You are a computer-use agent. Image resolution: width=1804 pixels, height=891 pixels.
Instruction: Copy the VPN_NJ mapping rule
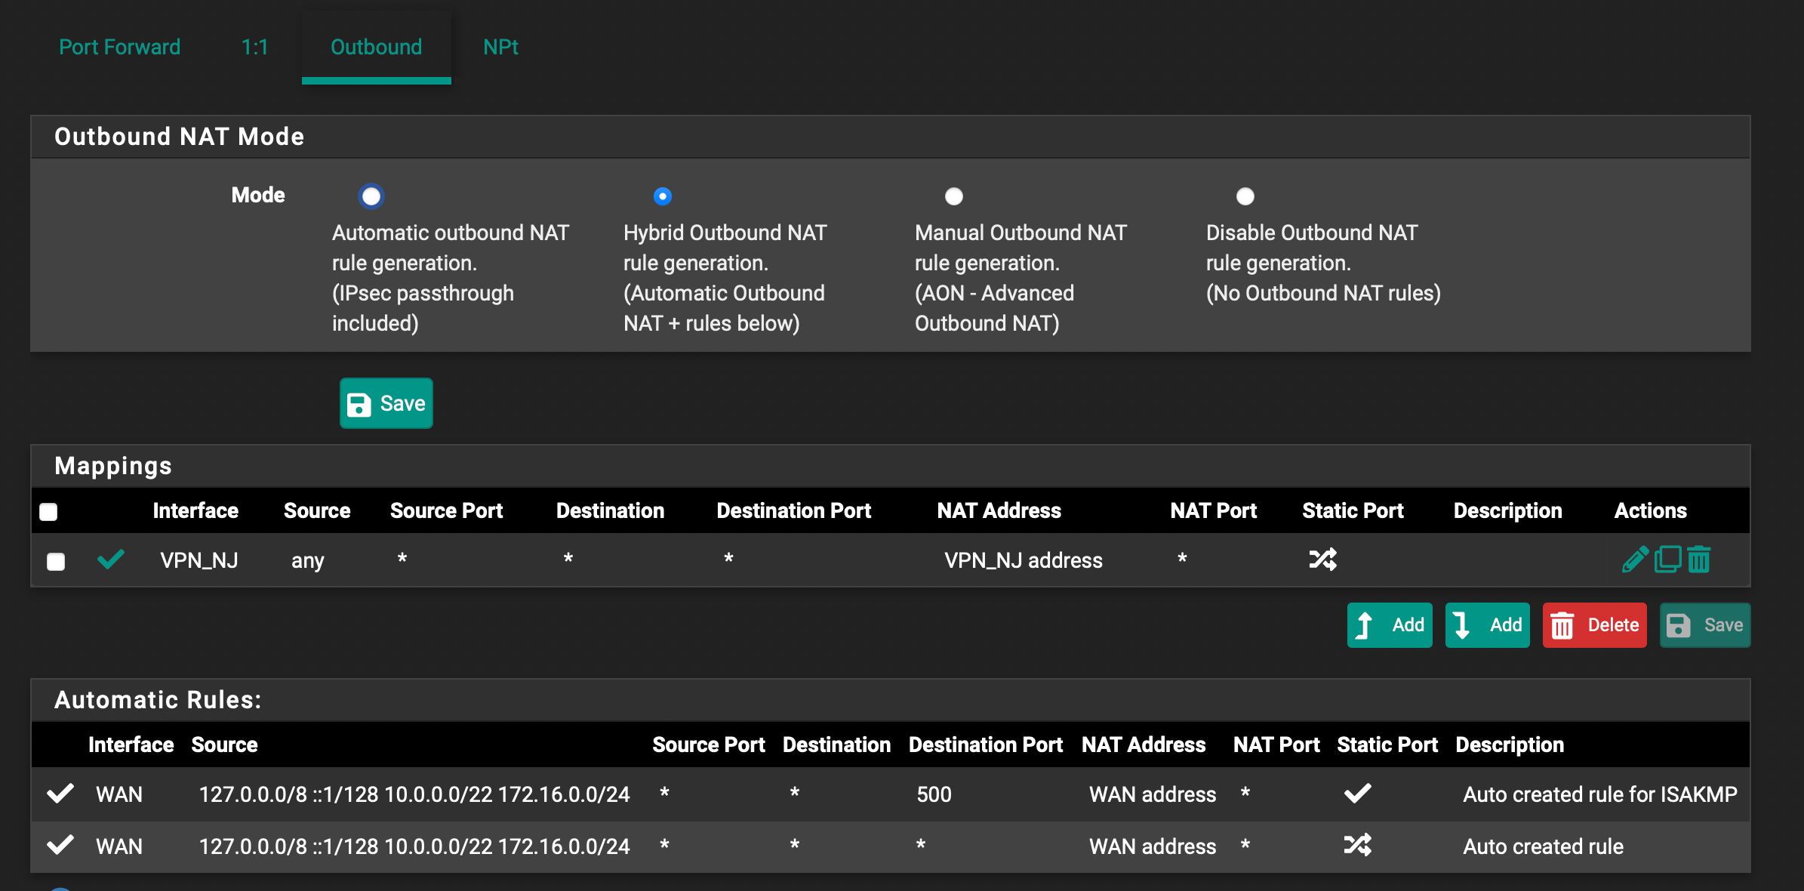click(1667, 560)
